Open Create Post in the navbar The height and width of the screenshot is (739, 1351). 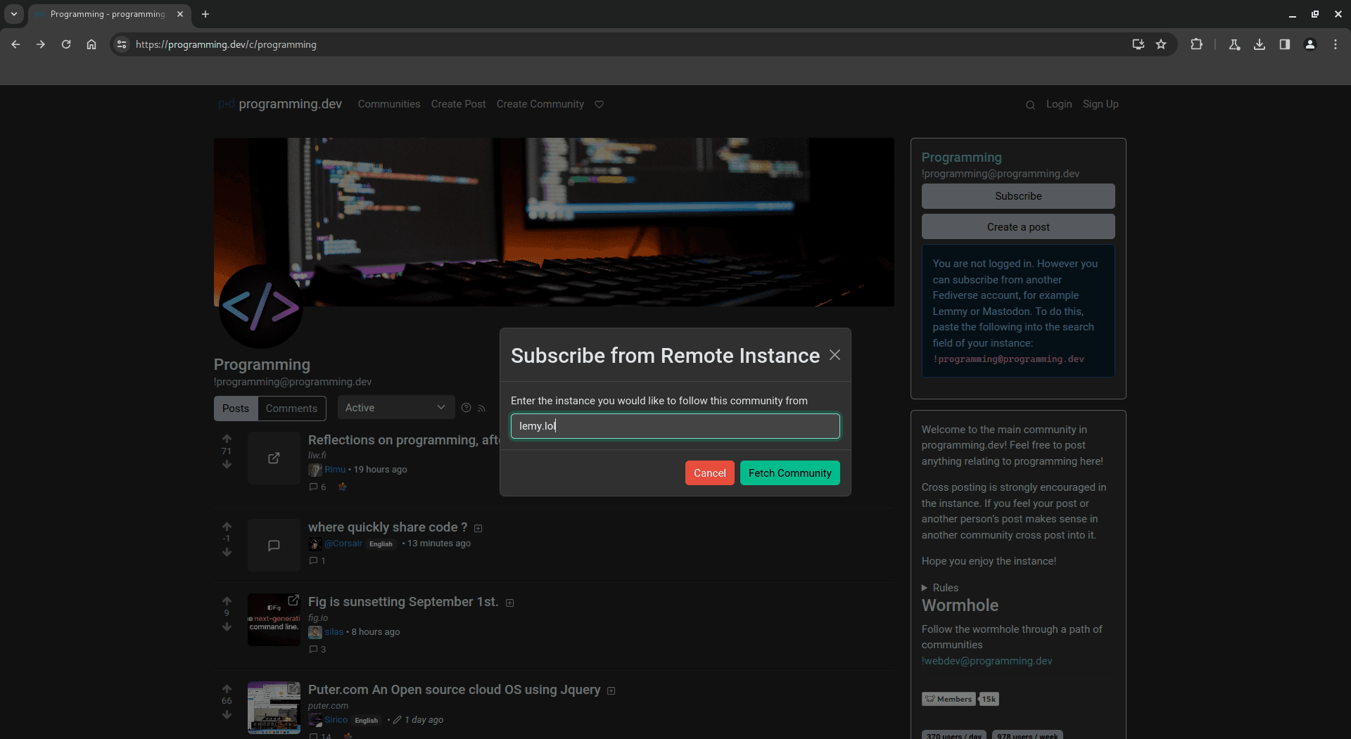(458, 104)
